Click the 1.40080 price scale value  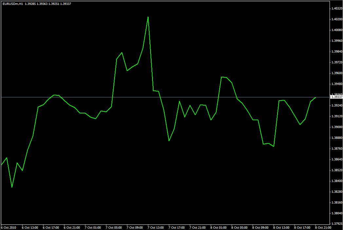[337, 30]
